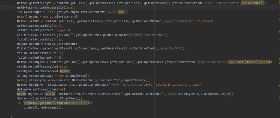Click System.out.println statement
280x118 pixels.
pos(51,98)
